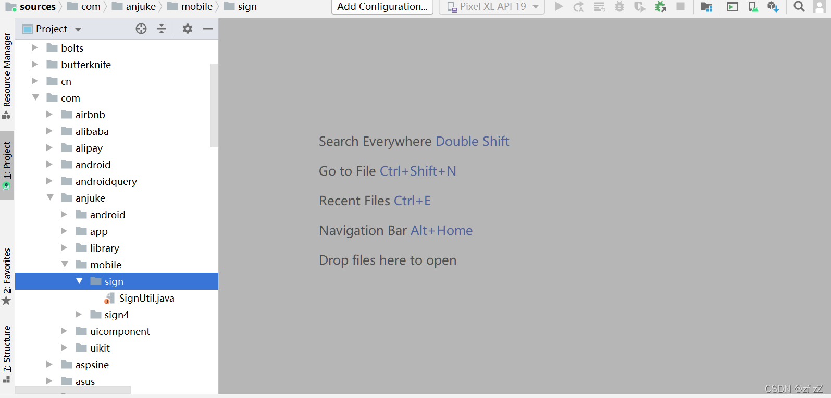Open Search Everywhere magnifier icon

click(799, 7)
